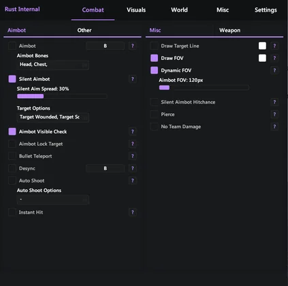Click the question mark next to No Team Damage

coord(274,127)
